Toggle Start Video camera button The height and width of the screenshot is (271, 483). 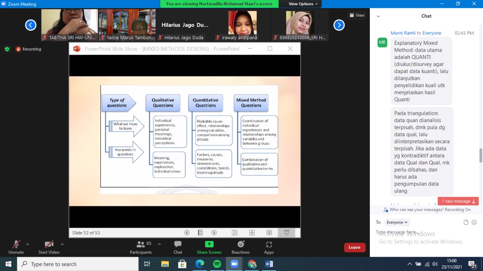pyautogui.click(x=49, y=247)
